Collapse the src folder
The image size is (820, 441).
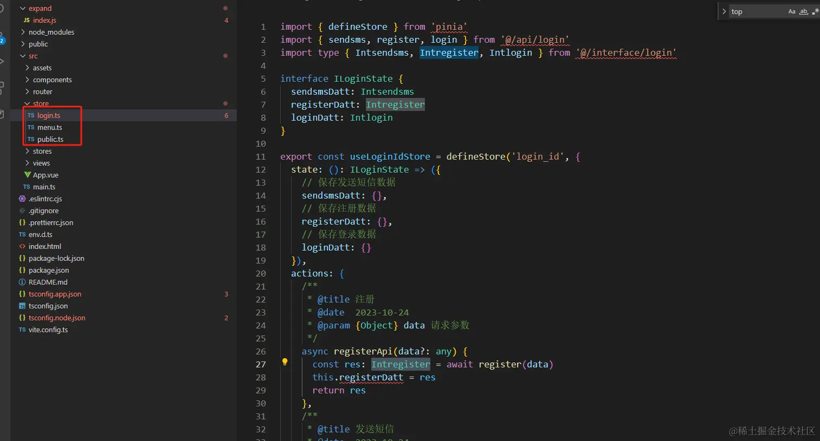pyautogui.click(x=23, y=56)
